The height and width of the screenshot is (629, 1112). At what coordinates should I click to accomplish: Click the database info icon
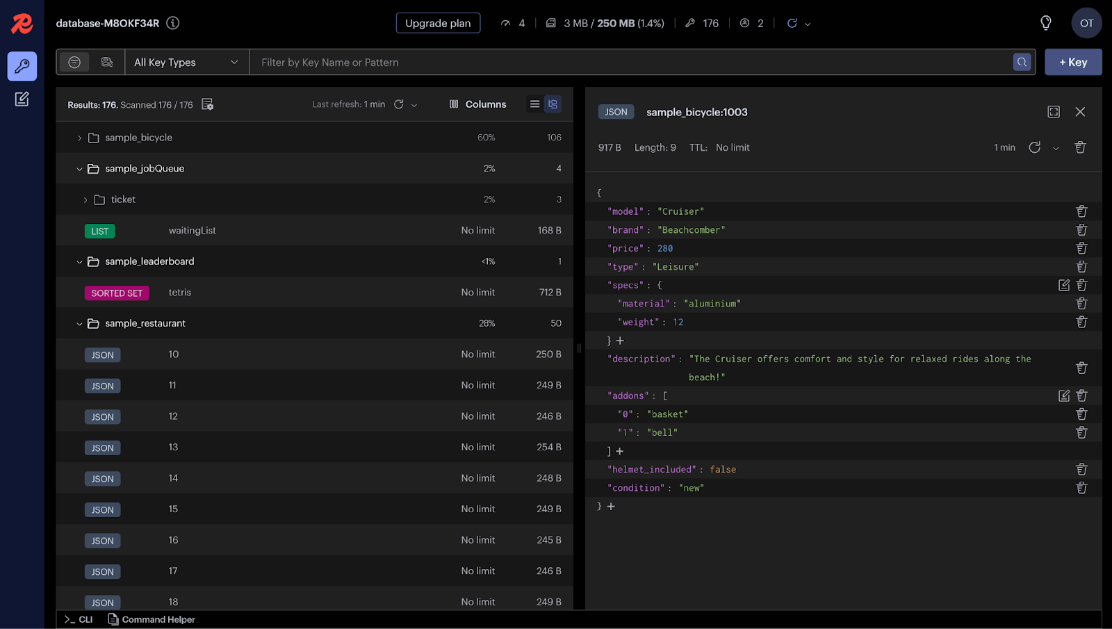click(x=173, y=23)
